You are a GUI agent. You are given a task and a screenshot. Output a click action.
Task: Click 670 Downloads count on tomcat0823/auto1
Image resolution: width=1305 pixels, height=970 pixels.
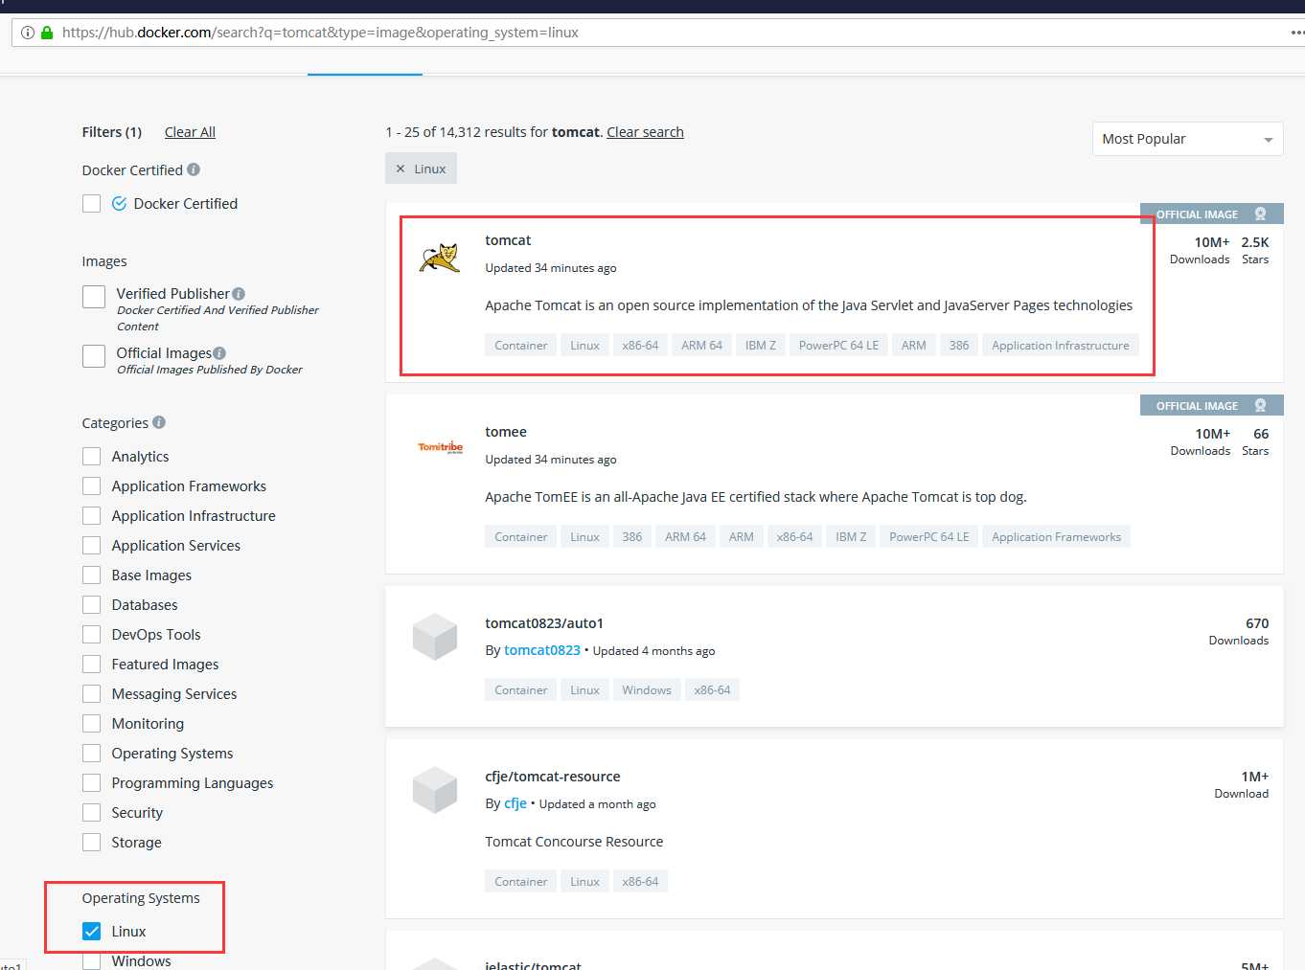click(1239, 631)
